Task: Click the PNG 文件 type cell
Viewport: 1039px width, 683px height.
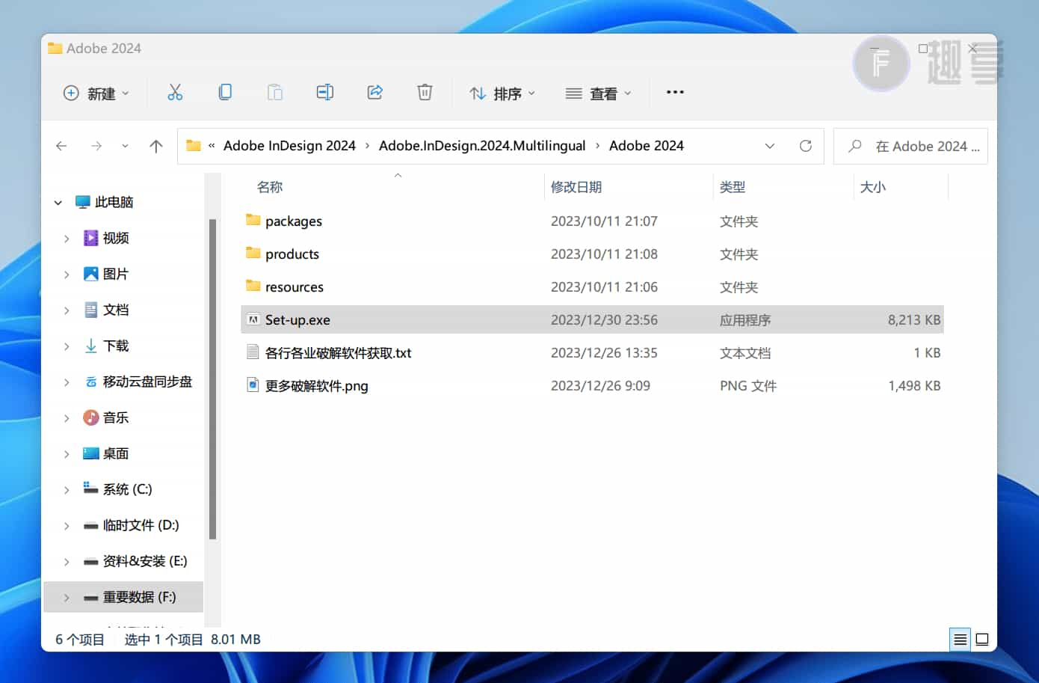Action: click(748, 385)
